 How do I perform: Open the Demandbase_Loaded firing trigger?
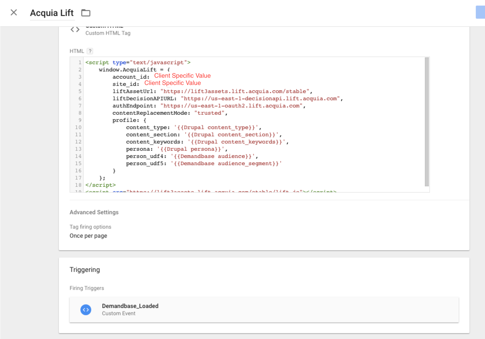click(264, 310)
